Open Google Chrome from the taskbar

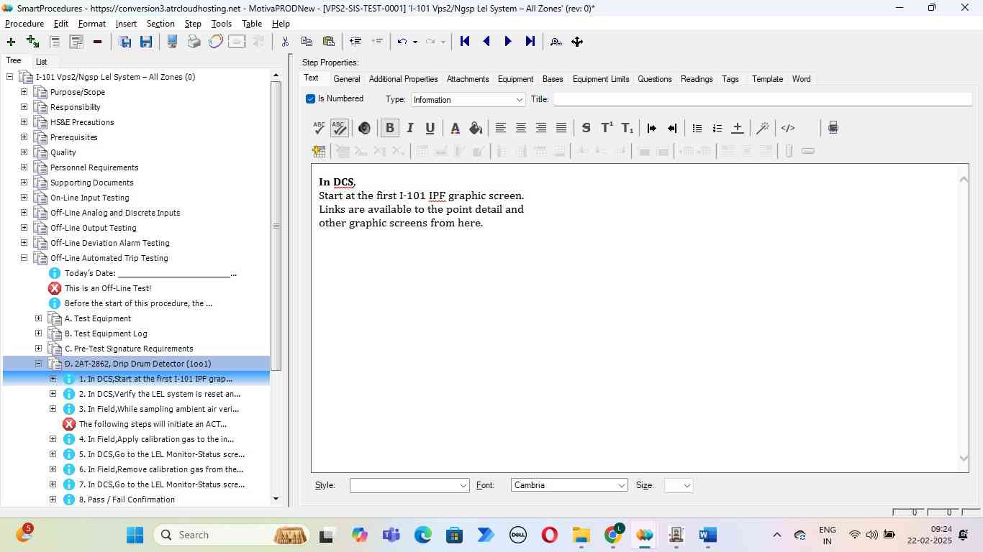(614, 535)
